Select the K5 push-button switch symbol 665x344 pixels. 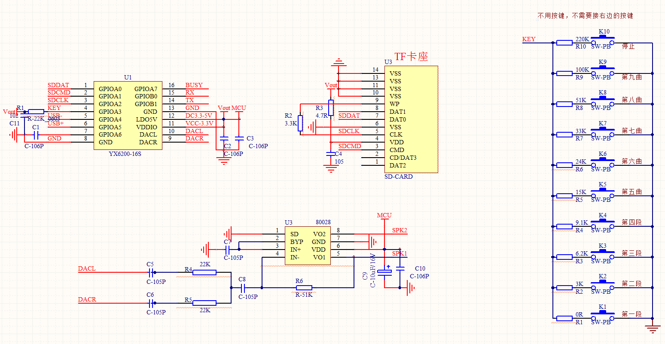pyautogui.click(x=602, y=193)
